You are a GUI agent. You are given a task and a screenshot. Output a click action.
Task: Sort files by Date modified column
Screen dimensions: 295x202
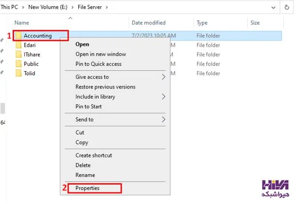click(x=148, y=23)
